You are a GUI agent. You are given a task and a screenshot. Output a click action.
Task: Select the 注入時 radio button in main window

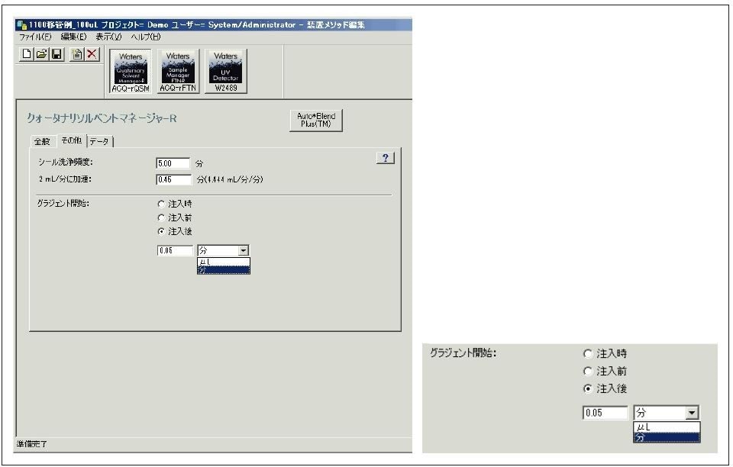point(161,204)
